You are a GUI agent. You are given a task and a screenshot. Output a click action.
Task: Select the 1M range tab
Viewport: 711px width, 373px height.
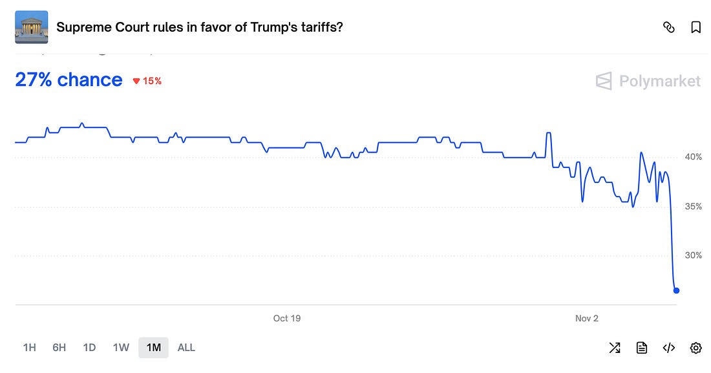point(153,348)
